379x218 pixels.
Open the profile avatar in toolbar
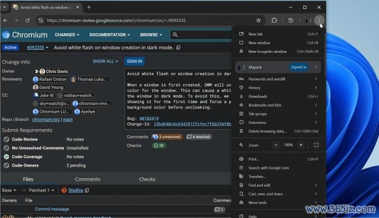coord(307,21)
